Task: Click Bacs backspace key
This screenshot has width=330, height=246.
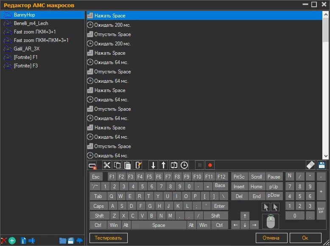Action: [220, 186]
